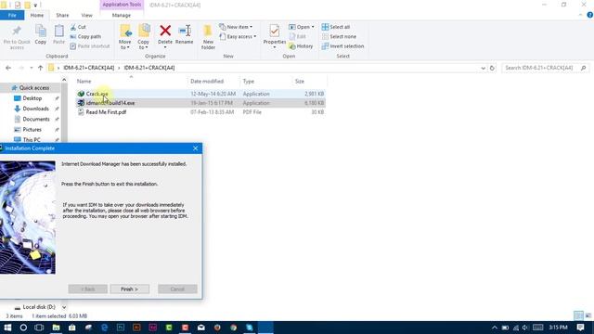Open the Move to menu
The height and width of the screenshot is (334, 594).
tap(125, 37)
